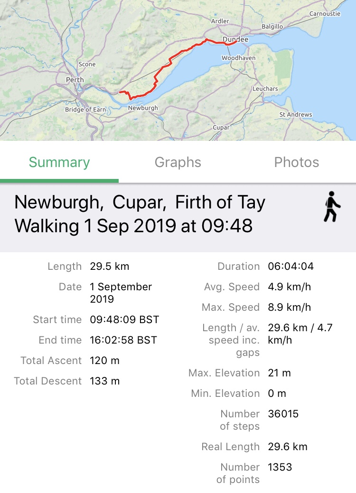The image size is (356, 493).
Task: Switch to the Graphs tab
Action: [178, 163]
